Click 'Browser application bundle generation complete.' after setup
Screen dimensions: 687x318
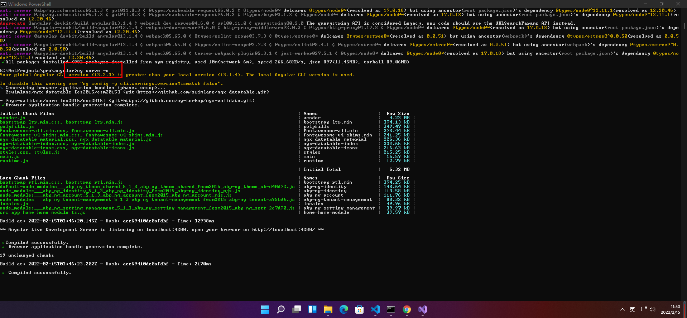(73, 105)
